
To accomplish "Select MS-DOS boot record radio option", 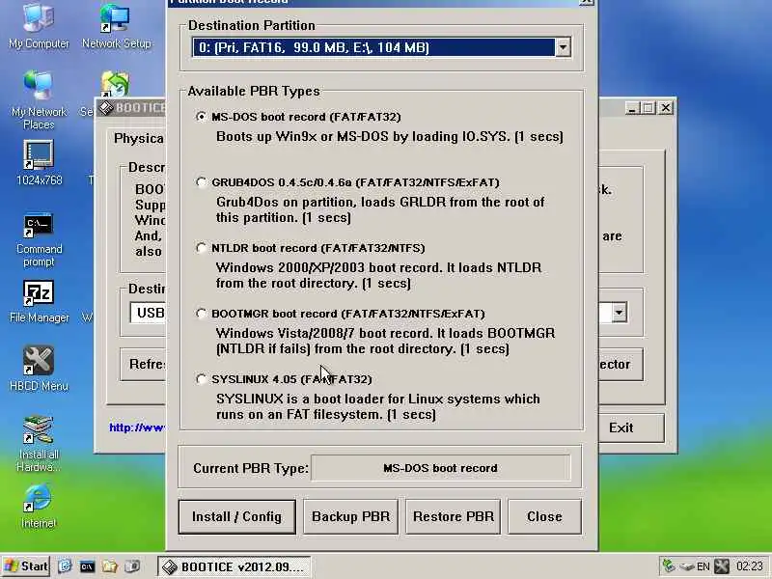I will pos(201,117).
